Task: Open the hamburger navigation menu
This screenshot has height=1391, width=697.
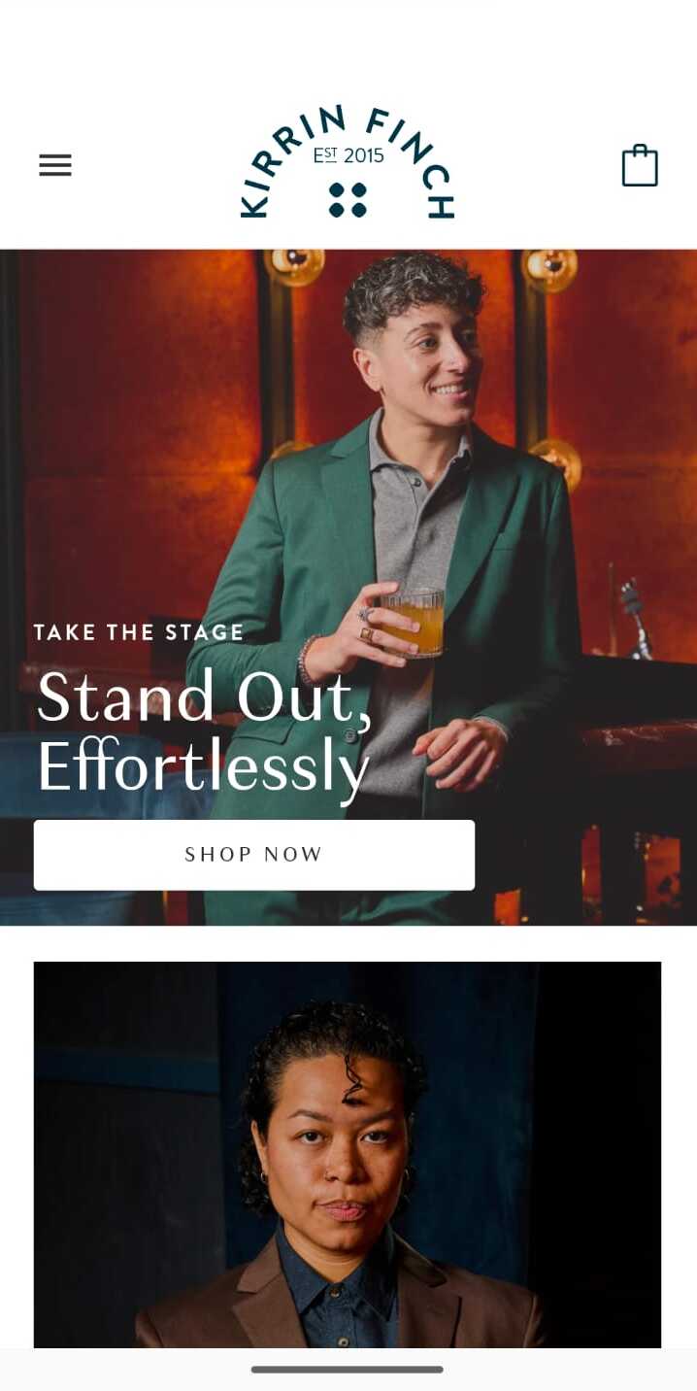Action: 55,165
